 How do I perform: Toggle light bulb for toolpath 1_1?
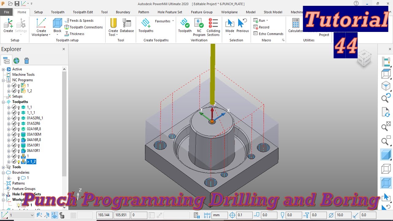pyautogui.click(x=18, y=107)
